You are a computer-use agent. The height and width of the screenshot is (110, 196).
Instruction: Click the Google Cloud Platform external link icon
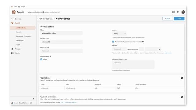[31, 103]
